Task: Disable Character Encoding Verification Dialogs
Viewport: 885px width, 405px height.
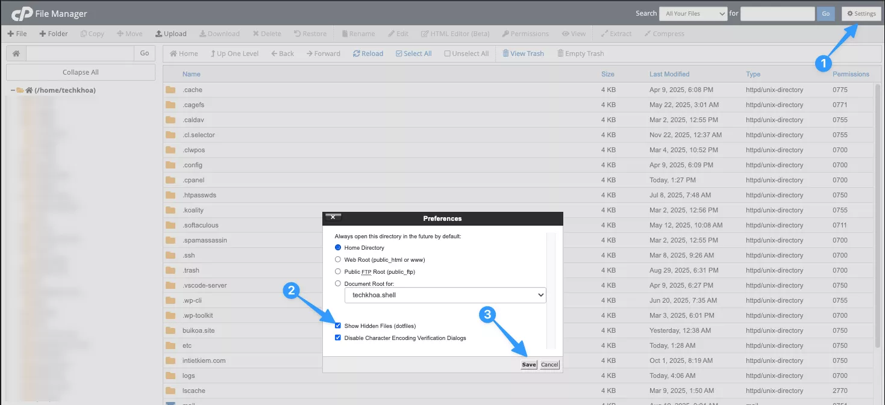Action: (x=338, y=338)
